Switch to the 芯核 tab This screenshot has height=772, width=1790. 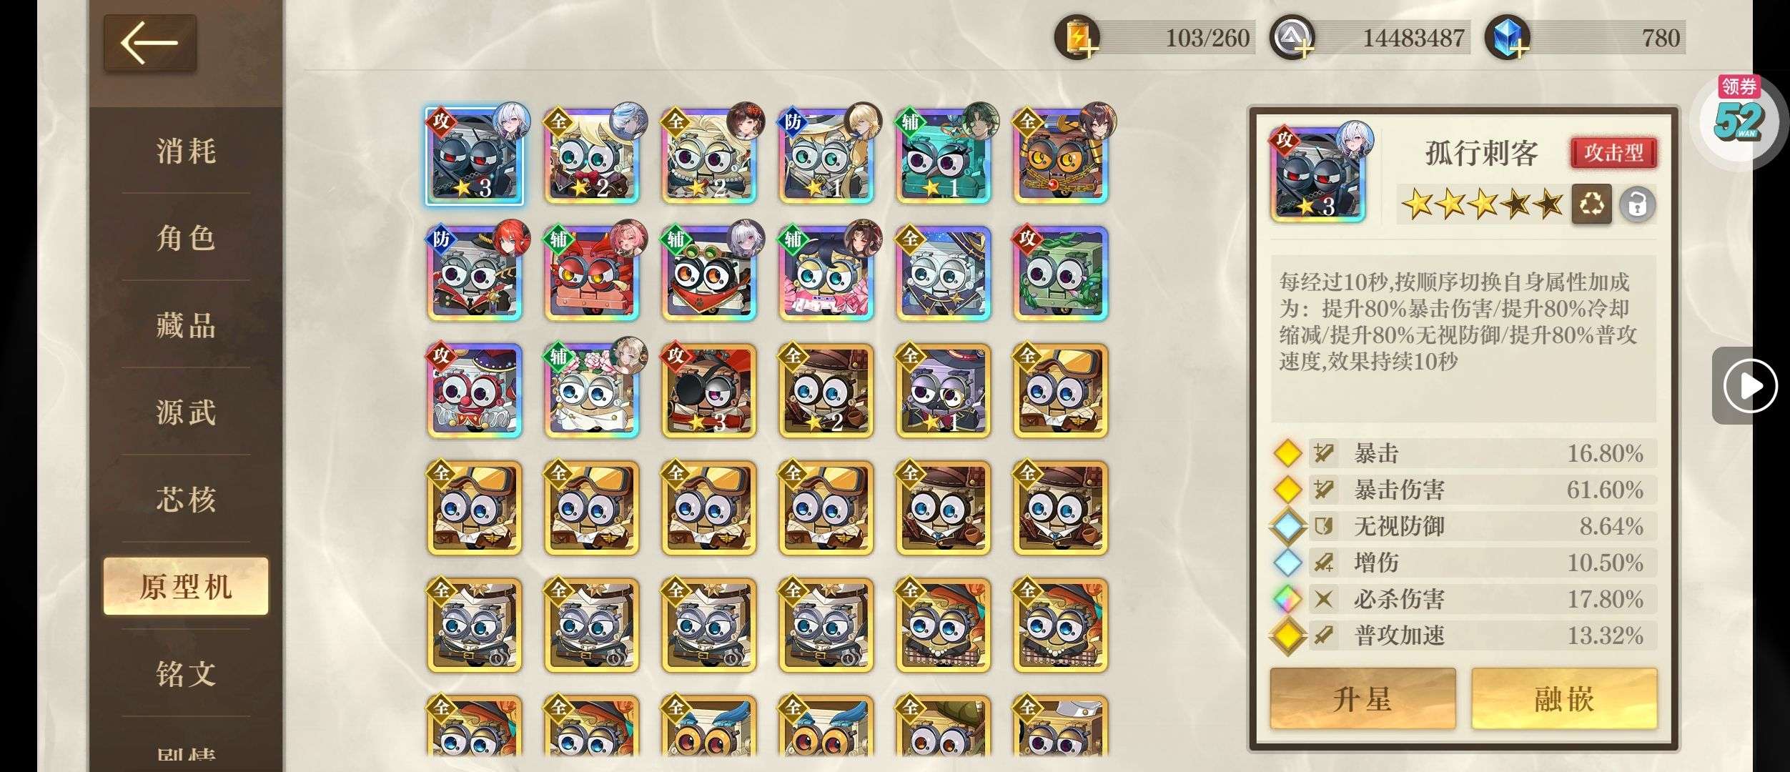(x=186, y=499)
